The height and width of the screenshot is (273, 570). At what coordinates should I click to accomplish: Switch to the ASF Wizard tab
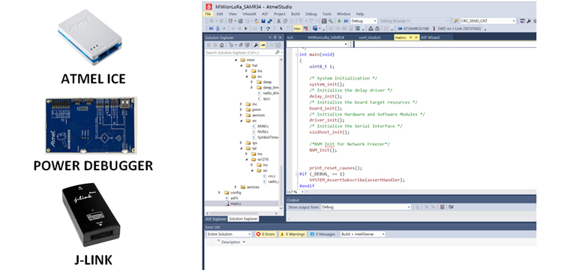pyautogui.click(x=430, y=37)
